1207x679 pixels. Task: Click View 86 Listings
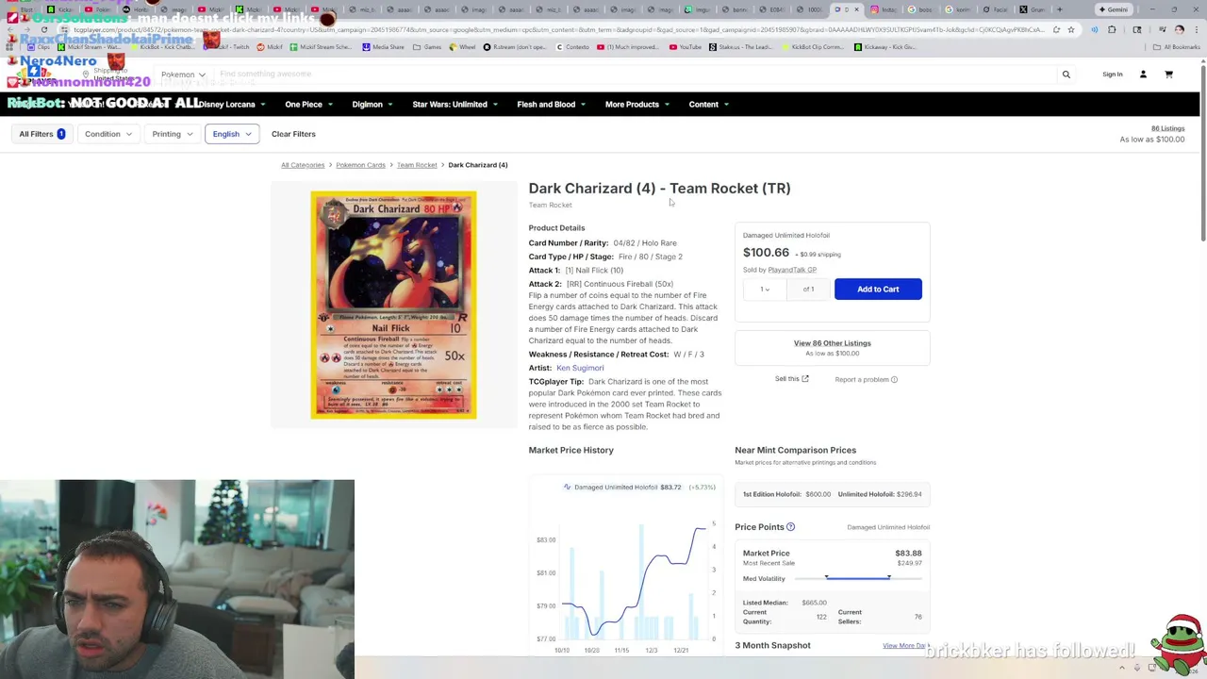pyautogui.click(x=833, y=343)
